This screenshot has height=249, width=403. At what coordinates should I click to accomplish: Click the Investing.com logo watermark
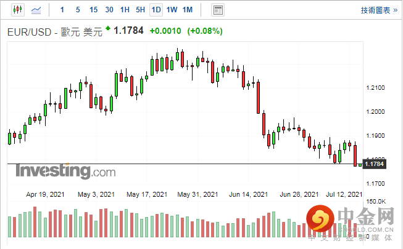[65, 170]
